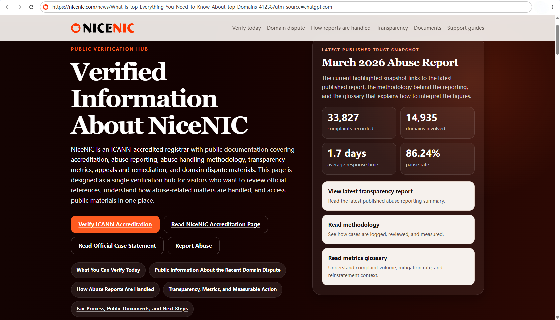Open the Documents nav item
The image size is (560, 320).
(x=428, y=28)
